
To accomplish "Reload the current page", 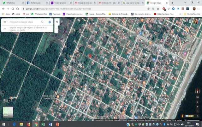I will (13, 9).
